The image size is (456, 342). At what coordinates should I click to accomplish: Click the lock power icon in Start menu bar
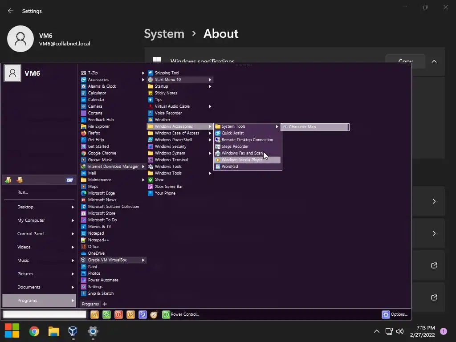tap(94, 314)
